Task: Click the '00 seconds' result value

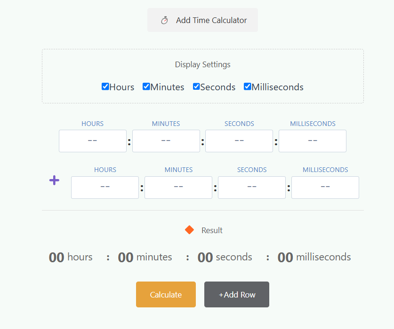Action: [x=225, y=257]
